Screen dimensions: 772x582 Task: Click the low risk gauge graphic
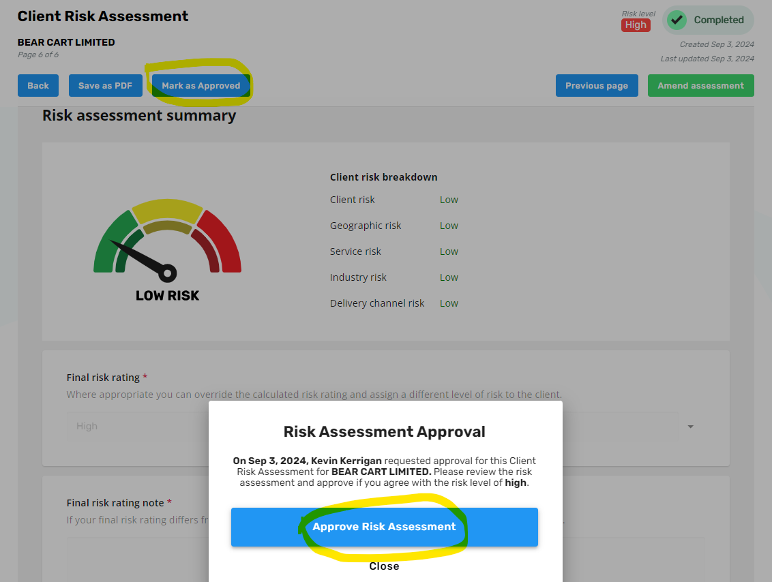[x=167, y=240]
